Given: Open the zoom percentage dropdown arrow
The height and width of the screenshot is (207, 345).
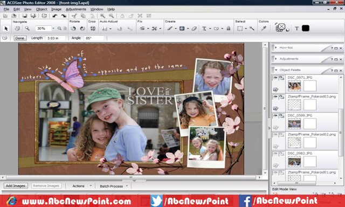Looking at the screenshot, I should tap(53, 29).
